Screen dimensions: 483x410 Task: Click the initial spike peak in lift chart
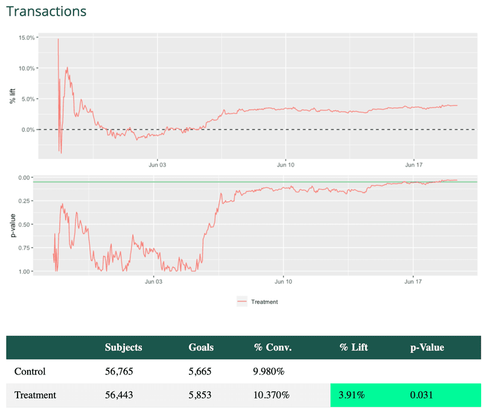58,39
